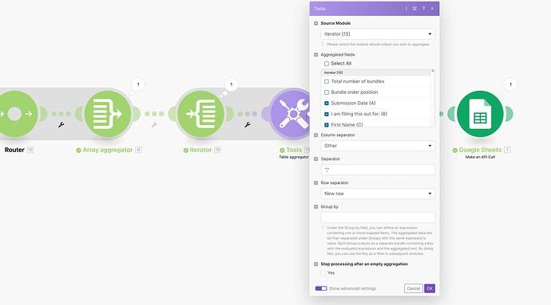Click the Google Sheets label
The image size is (551, 305).
(480, 150)
